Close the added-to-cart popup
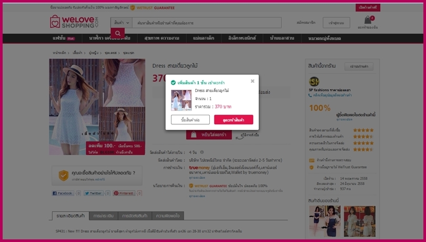The width and height of the screenshot is (426, 242). point(252,81)
